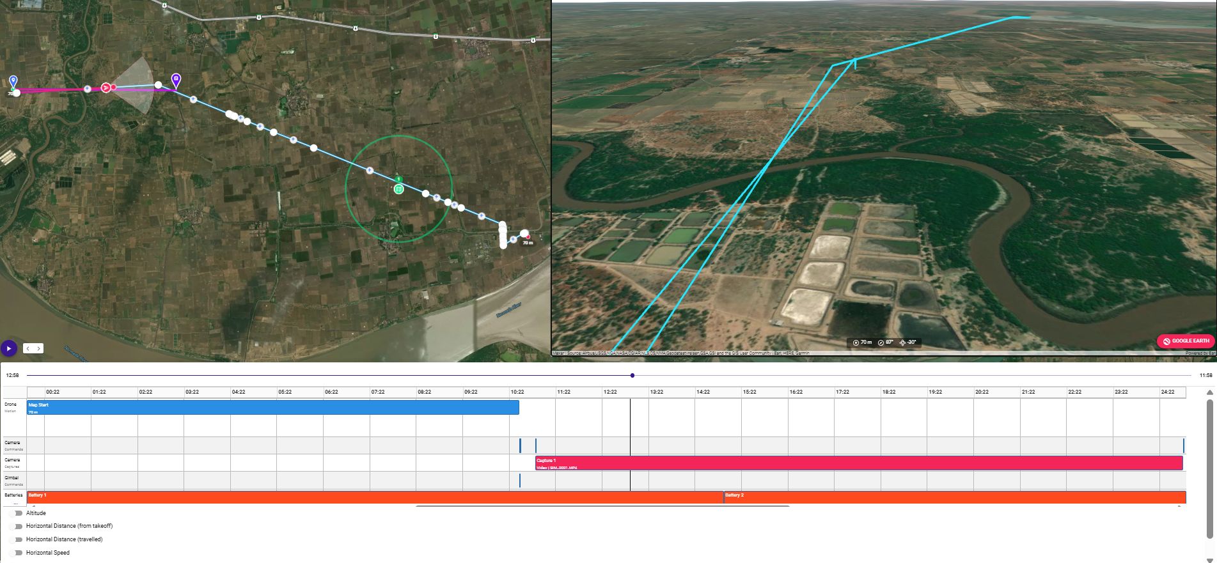Select the Capture 1 video block
1217x563 pixels.
click(859, 463)
